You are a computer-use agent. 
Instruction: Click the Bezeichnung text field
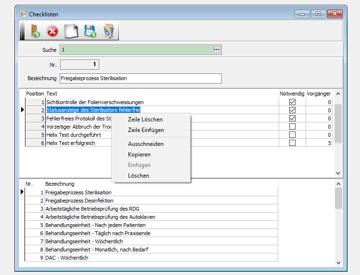pyautogui.click(x=140, y=78)
